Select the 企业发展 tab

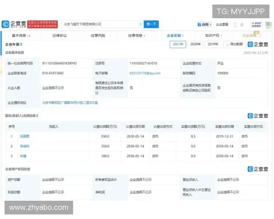click(x=175, y=36)
